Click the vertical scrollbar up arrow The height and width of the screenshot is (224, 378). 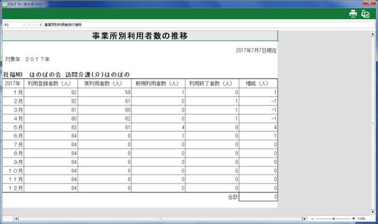373,34
